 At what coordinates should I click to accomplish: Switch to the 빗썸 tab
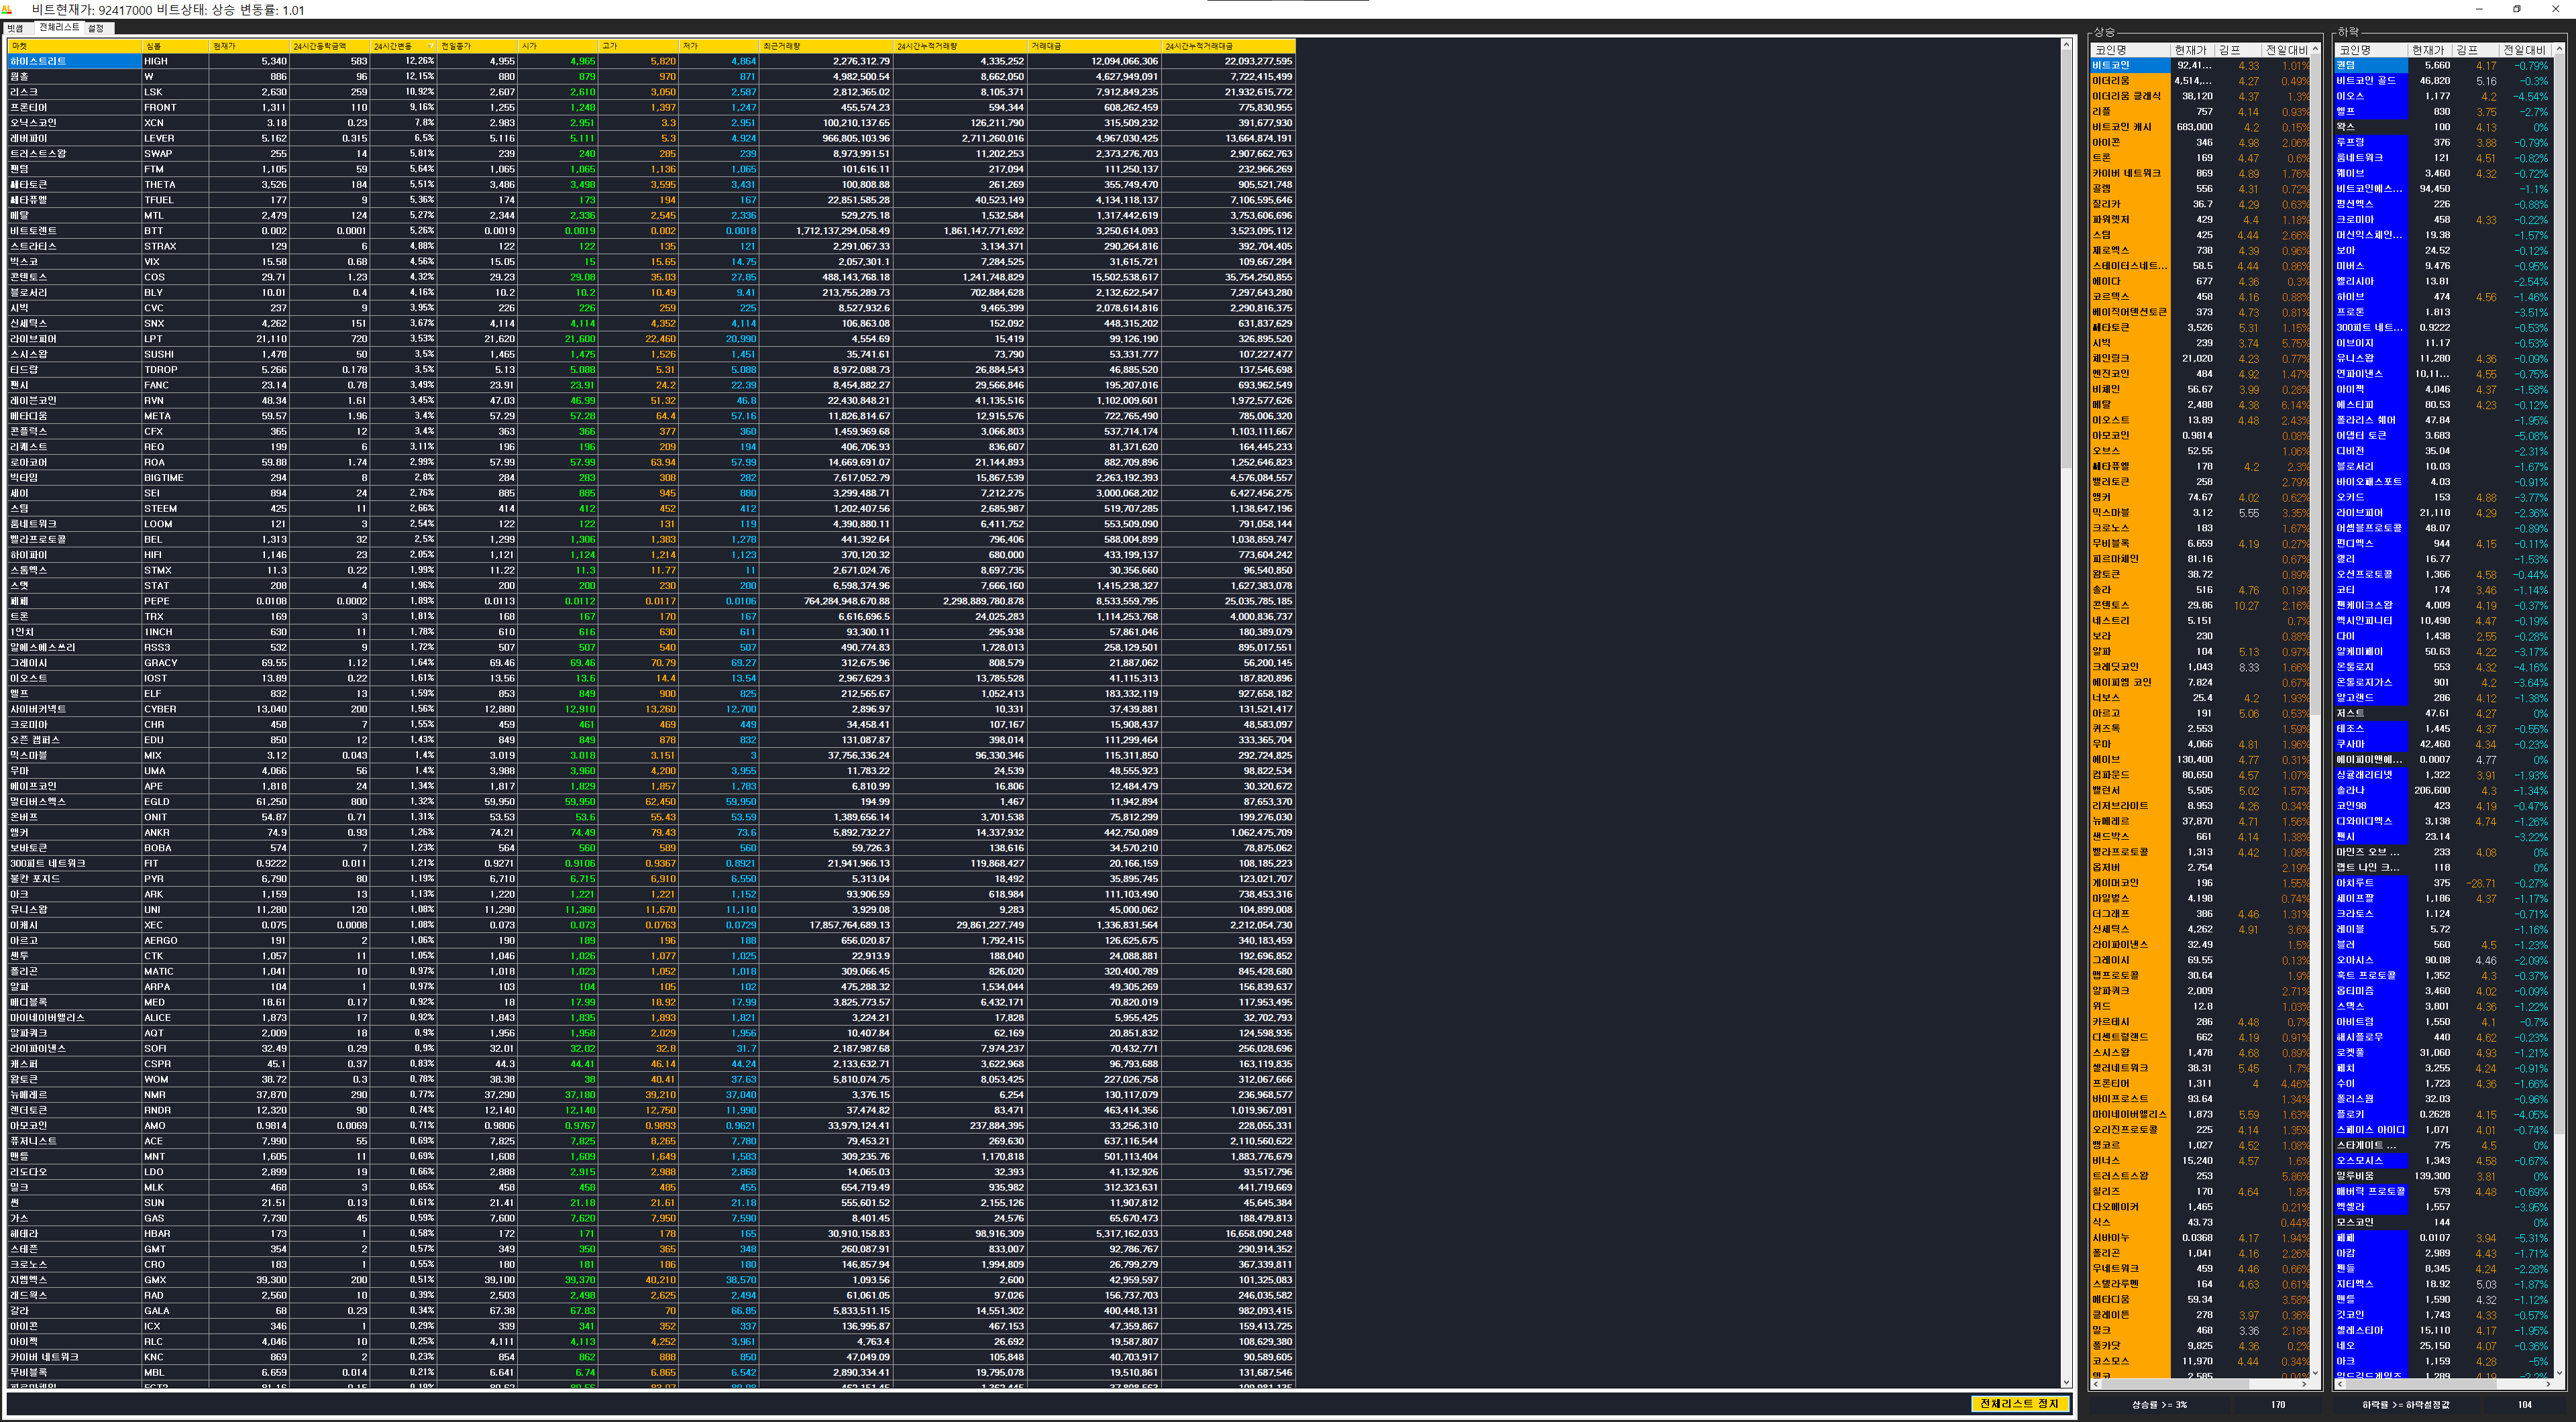(x=15, y=28)
